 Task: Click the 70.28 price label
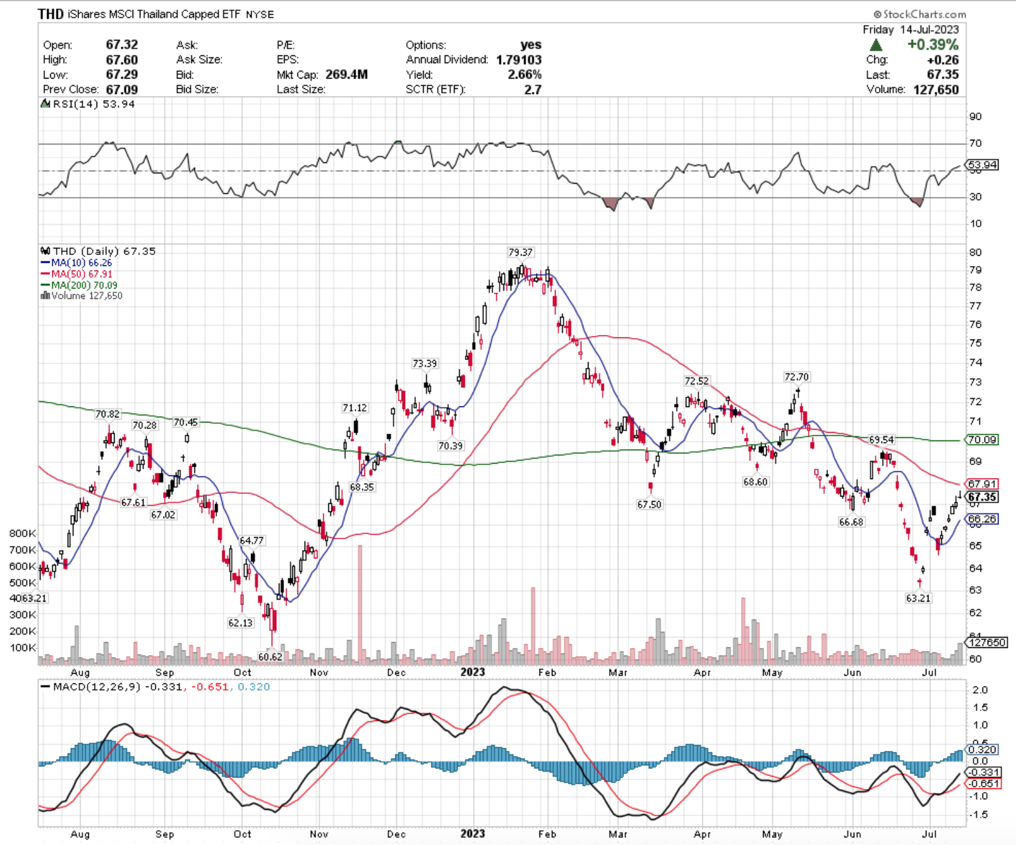tap(145, 426)
